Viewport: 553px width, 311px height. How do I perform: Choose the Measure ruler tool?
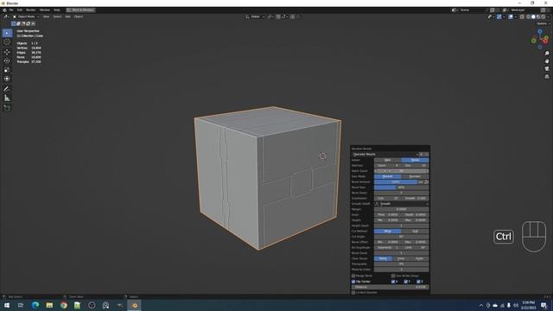tap(7, 98)
